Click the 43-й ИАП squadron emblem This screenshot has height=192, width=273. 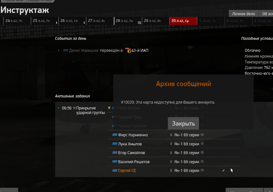coord(128,50)
